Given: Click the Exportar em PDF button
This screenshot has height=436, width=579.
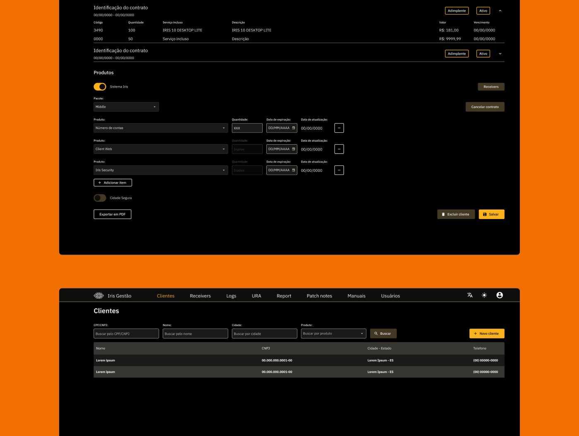Looking at the screenshot, I should point(112,214).
